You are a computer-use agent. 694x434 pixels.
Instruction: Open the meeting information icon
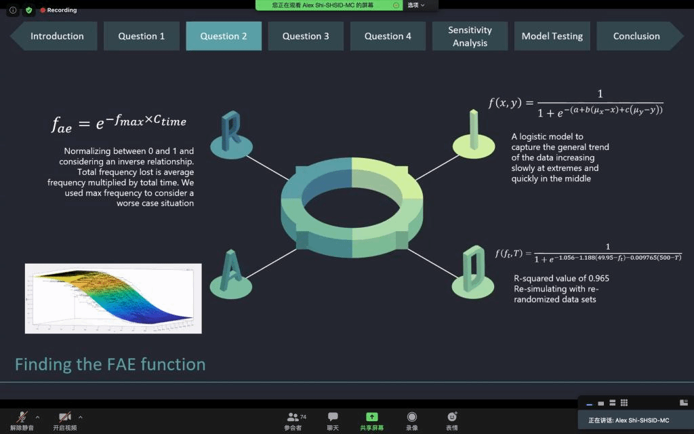tap(13, 9)
